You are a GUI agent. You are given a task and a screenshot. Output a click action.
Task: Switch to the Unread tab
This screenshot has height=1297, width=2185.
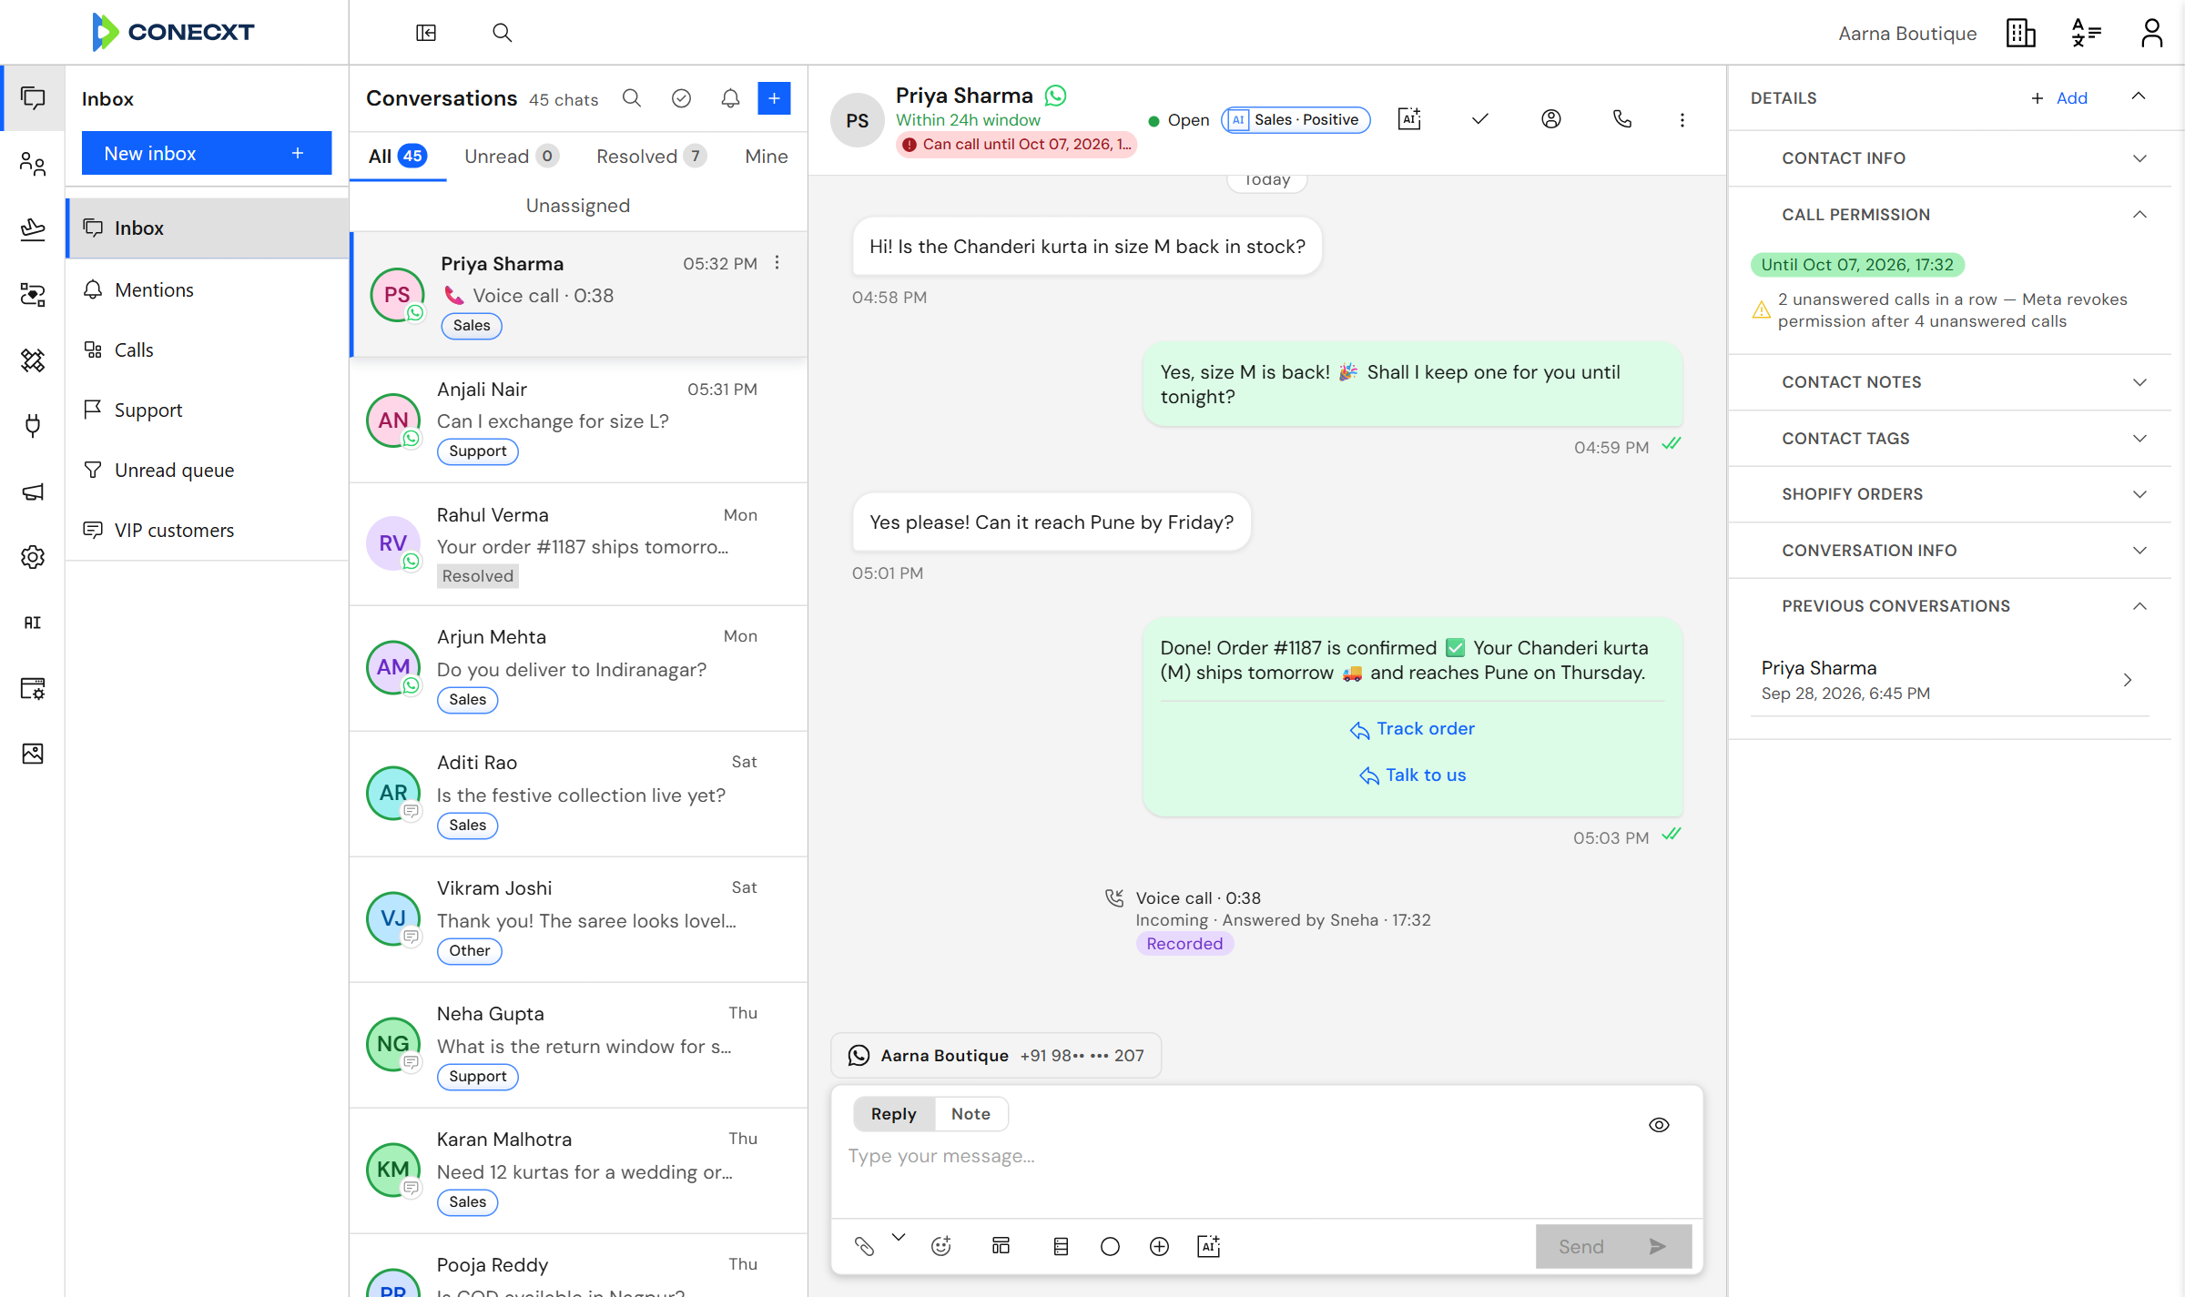tap(511, 157)
